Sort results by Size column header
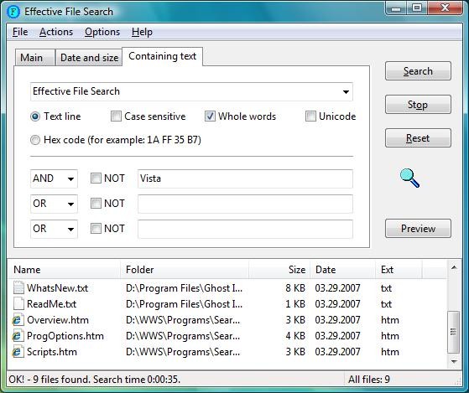This screenshot has height=393, width=469. click(x=279, y=269)
